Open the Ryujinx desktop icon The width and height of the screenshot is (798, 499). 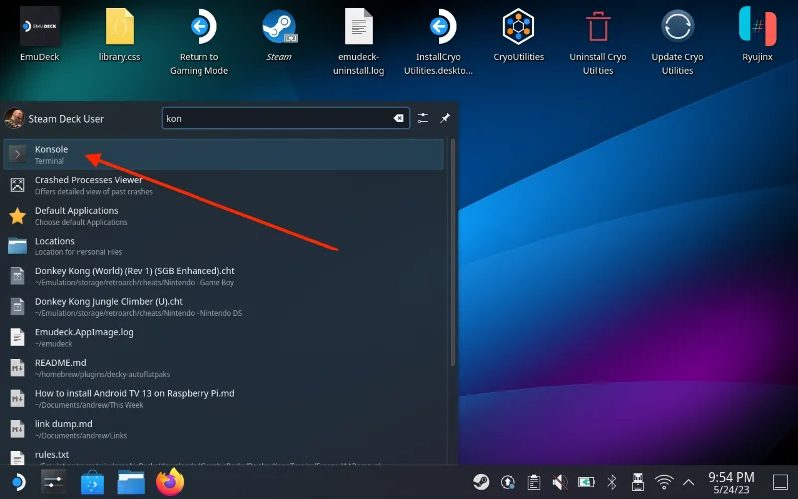[x=757, y=35]
